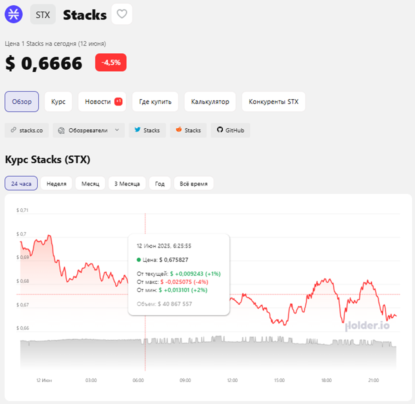Select the 3 Месяца chart range
This screenshot has width=415, height=404.
click(127, 184)
